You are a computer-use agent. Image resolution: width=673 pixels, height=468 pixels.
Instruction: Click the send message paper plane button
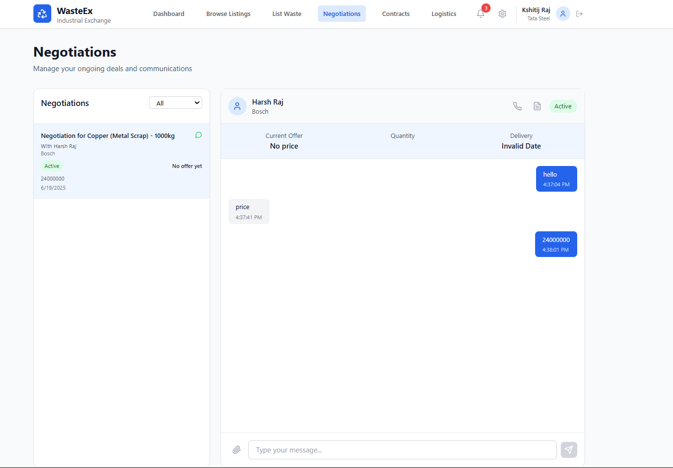tap(569, 450)
